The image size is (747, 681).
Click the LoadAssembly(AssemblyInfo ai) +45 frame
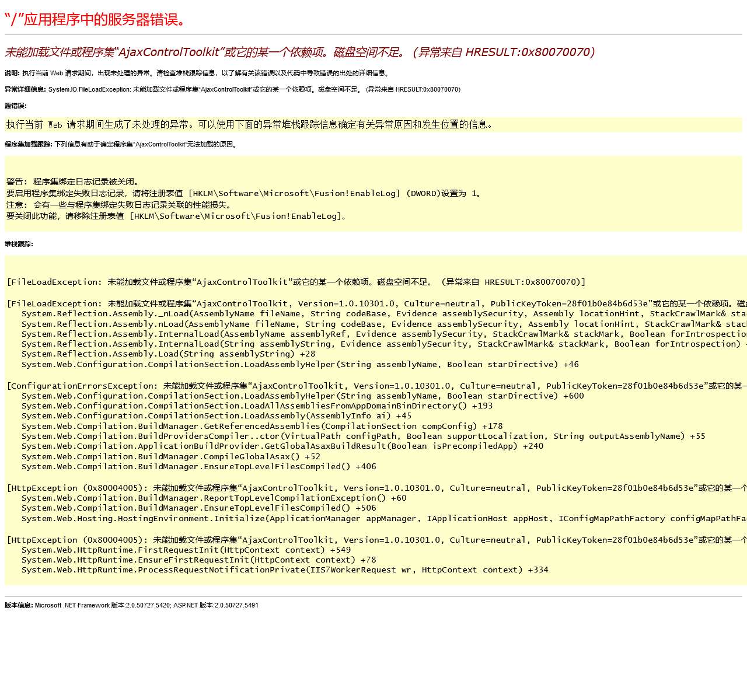217,415
